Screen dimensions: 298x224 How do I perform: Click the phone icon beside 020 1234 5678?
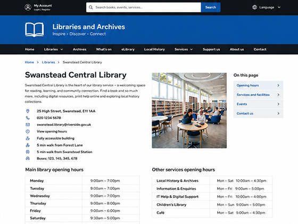click(28, 118)
